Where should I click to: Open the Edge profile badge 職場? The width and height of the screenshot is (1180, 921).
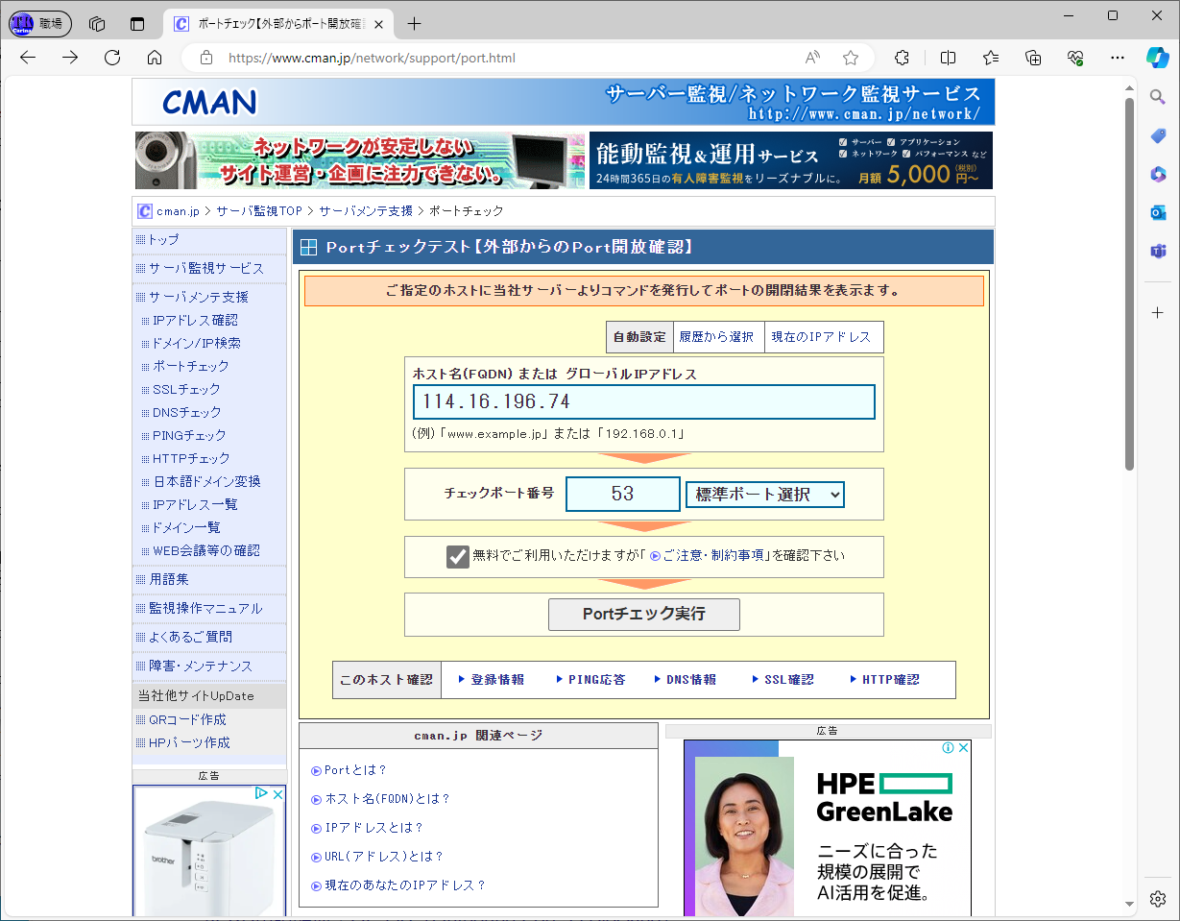[40, 24]
